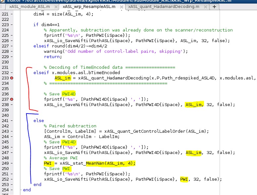Set a breakpoint on line 252 dash
This screenshot has height=195, width=257.
click(12, 179)
